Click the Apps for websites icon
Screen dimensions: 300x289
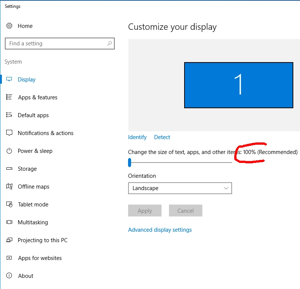pos(9,258)
